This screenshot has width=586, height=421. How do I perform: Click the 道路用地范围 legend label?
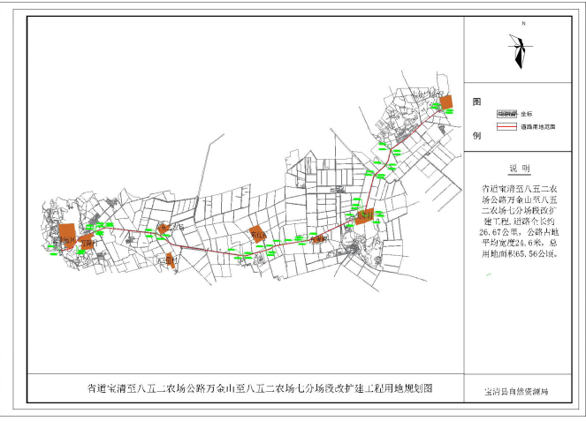click(x=538, y=127)
